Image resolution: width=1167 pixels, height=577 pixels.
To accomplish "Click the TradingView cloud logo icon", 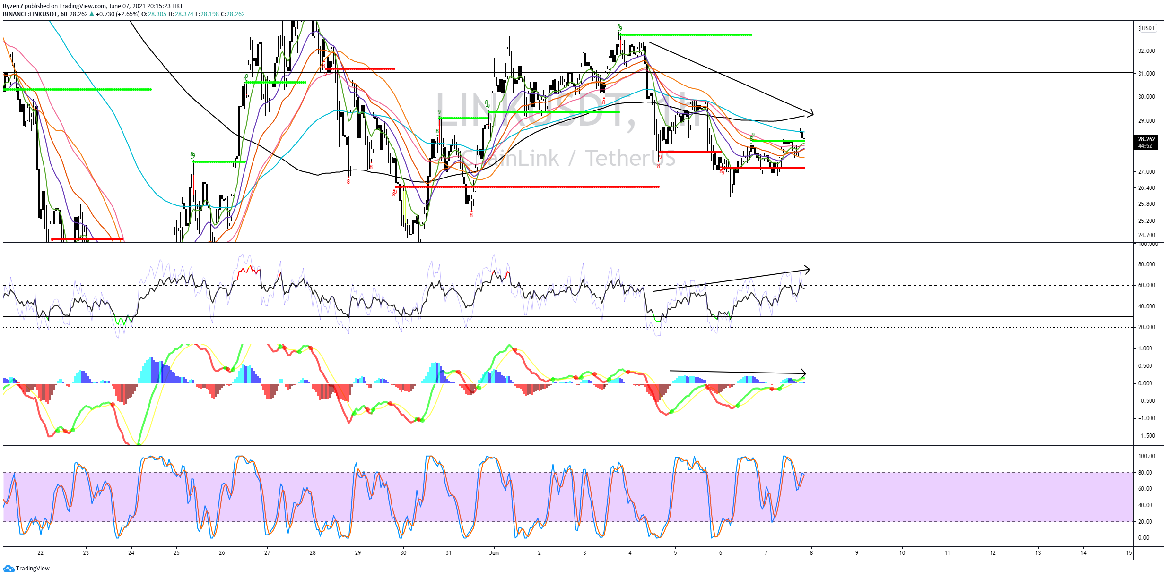I will click(x=9, y=568).
